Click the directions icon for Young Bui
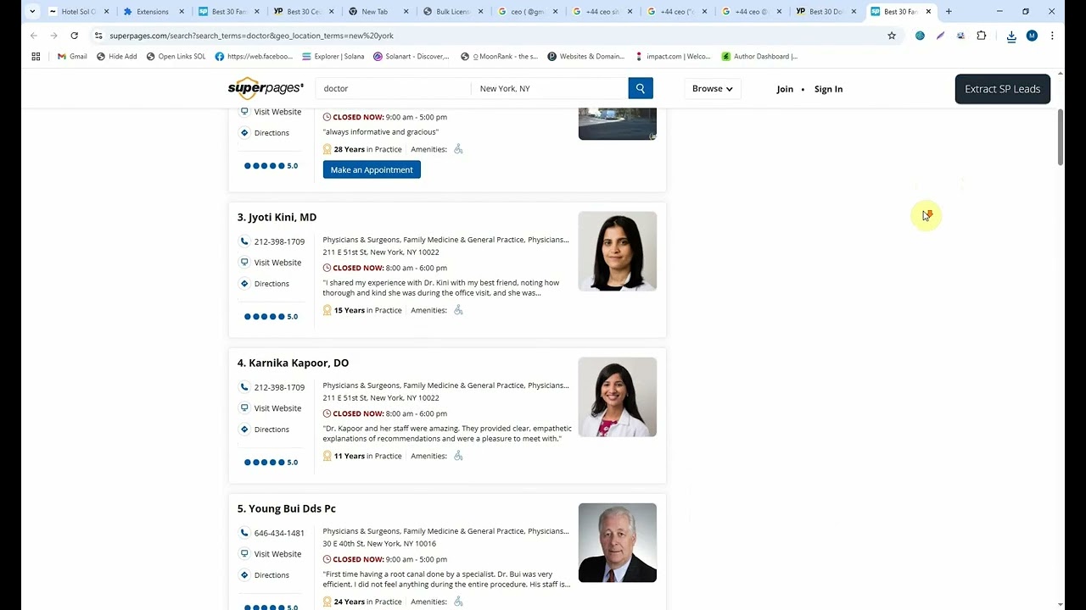 [x=244, y=575]
